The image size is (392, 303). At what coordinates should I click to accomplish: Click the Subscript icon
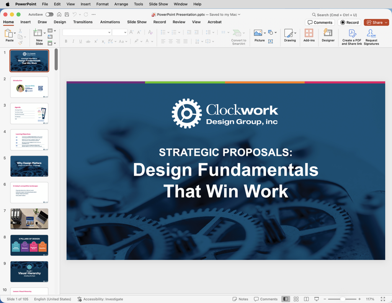(x=103, y=41)
